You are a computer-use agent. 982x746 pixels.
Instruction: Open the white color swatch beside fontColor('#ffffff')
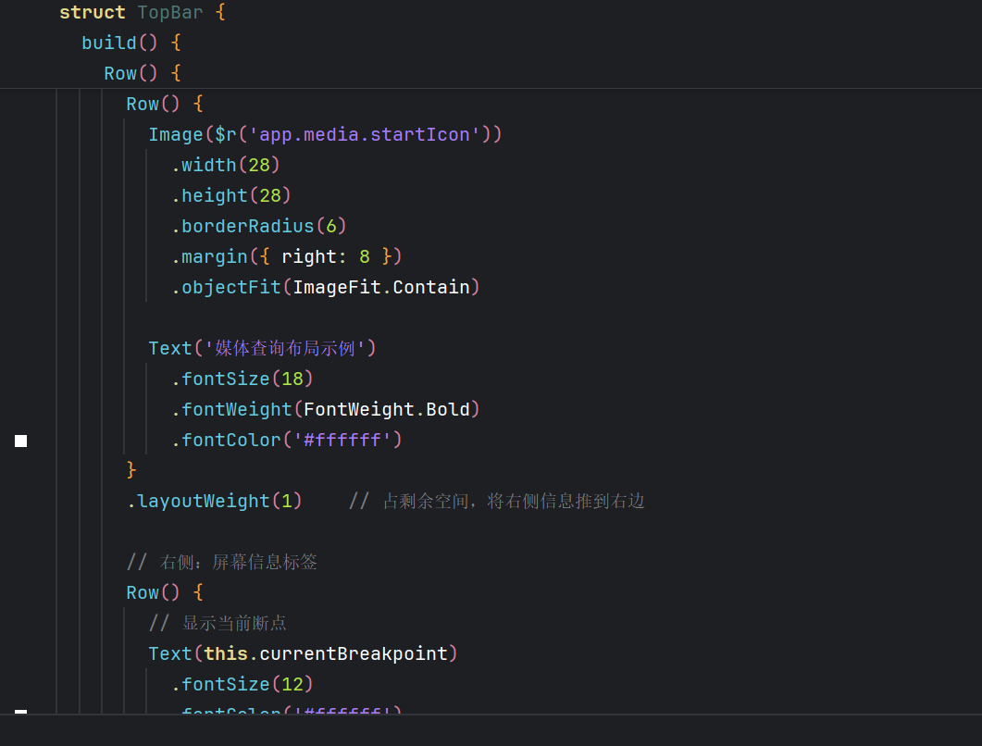pos(20,441)
